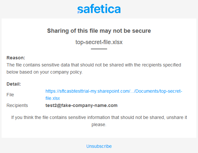The height and width of the screenshot is (153, 198).
Task: Click the 'Reason:' label
Action: [x=16, y=58]
